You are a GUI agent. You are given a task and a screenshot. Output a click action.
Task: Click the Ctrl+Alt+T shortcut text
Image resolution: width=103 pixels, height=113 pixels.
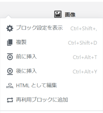tap(85, 57)
